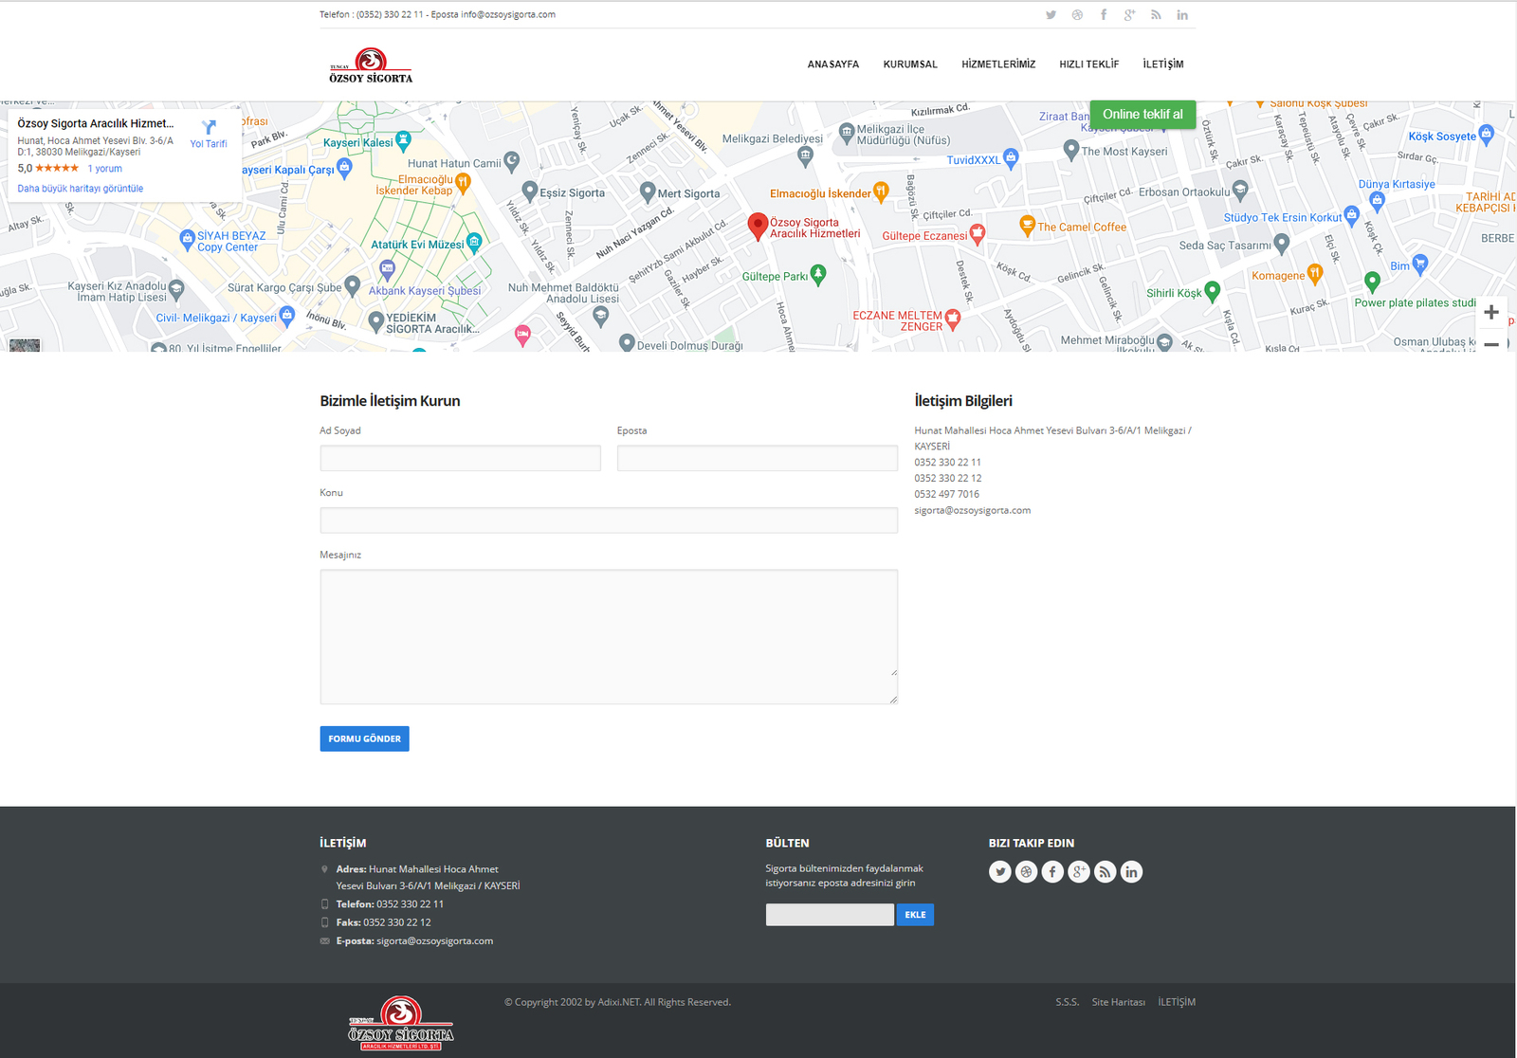This screenshot has width=1517, height=1058.
Task: Click Sihirli Köşk green marker
Action: tap(1212, 291)
